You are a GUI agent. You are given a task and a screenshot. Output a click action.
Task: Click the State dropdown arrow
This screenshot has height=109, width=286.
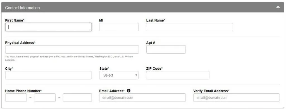136,75
